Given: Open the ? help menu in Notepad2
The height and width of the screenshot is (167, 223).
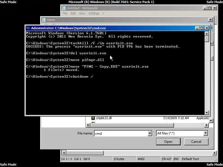Looking at the screenshot, I should coord(103,13).
